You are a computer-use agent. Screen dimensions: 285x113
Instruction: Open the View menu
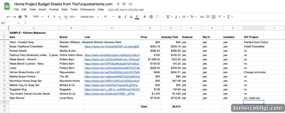[x=33, y=9]
